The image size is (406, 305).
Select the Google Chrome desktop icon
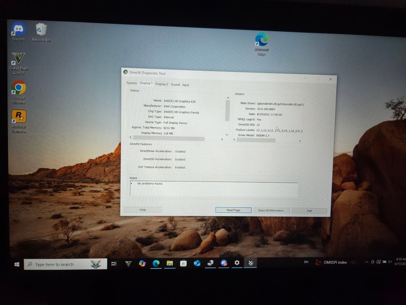click(18, 88)
